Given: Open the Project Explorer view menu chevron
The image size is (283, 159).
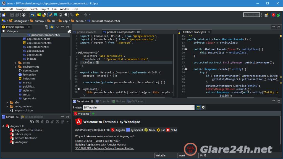Looking at the screenshot, I should (x=57, y=27).
